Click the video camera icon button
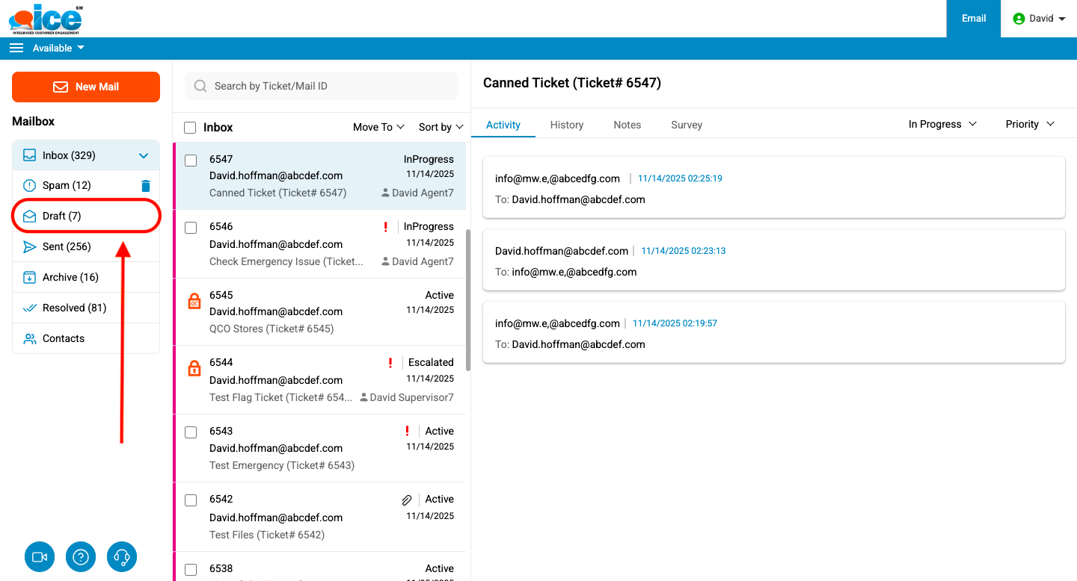This screenshot has width=1077, height=581. 40,557
